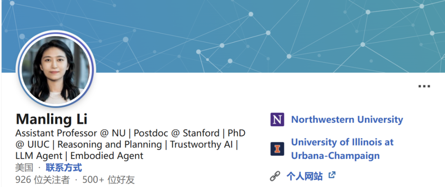Open the three-dot more options menu
The height and width of the screenshot is (187, 445).
[x=424, y=86]
